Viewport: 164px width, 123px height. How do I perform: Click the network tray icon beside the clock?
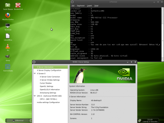(140, 120)
